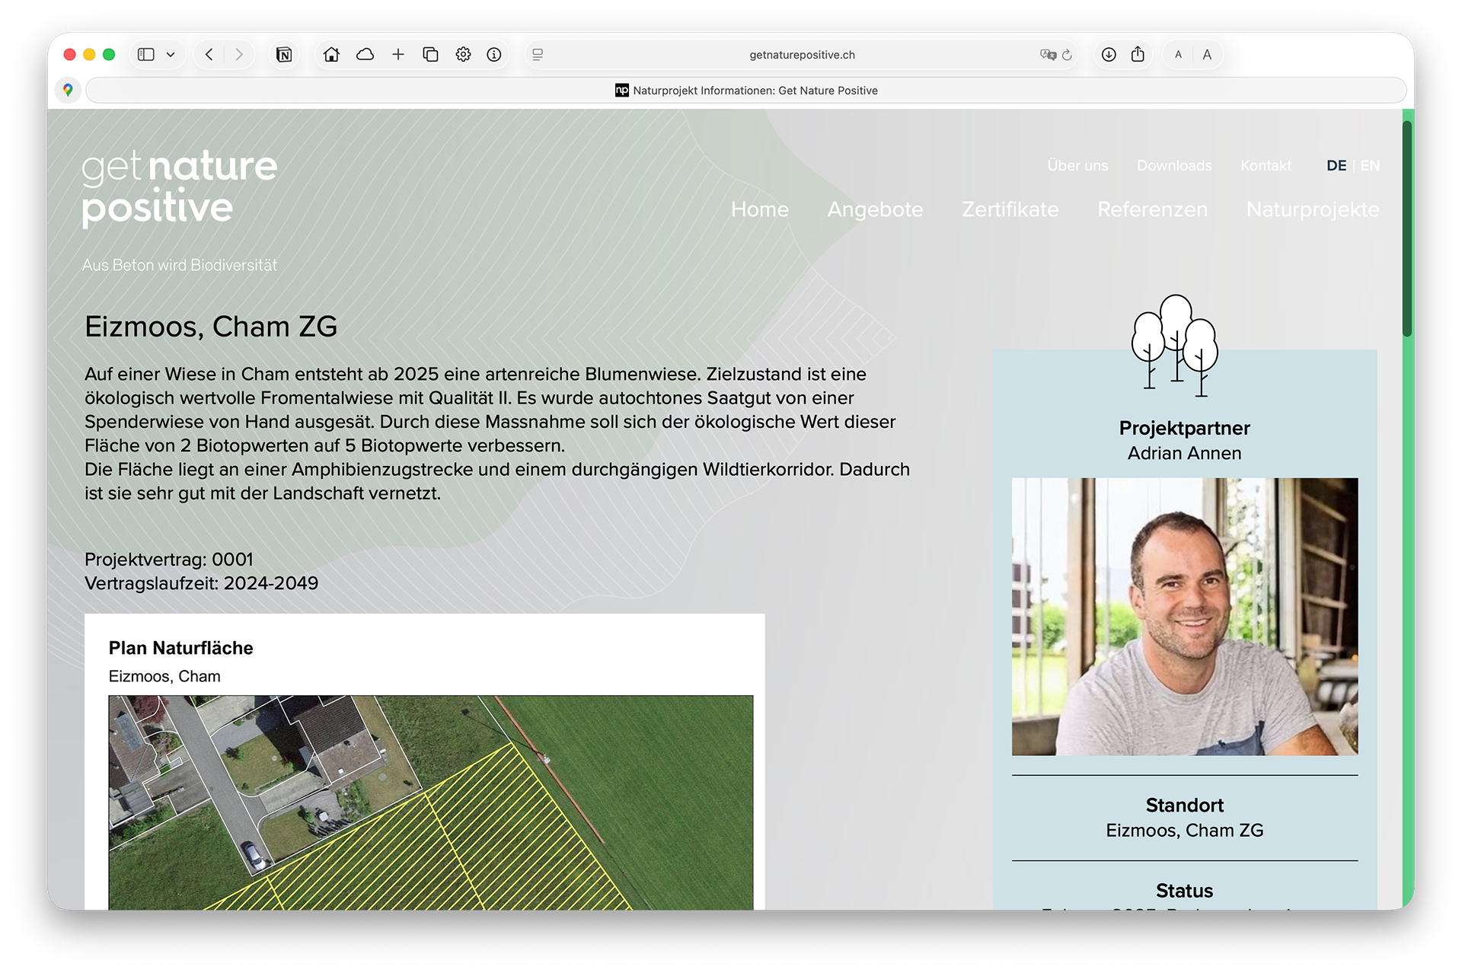
Task: Open the Notion extension icon
Action: coord(284,54)
